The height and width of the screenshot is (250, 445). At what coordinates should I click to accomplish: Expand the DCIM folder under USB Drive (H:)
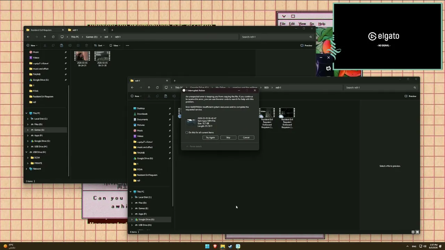(x=28, y=158)
